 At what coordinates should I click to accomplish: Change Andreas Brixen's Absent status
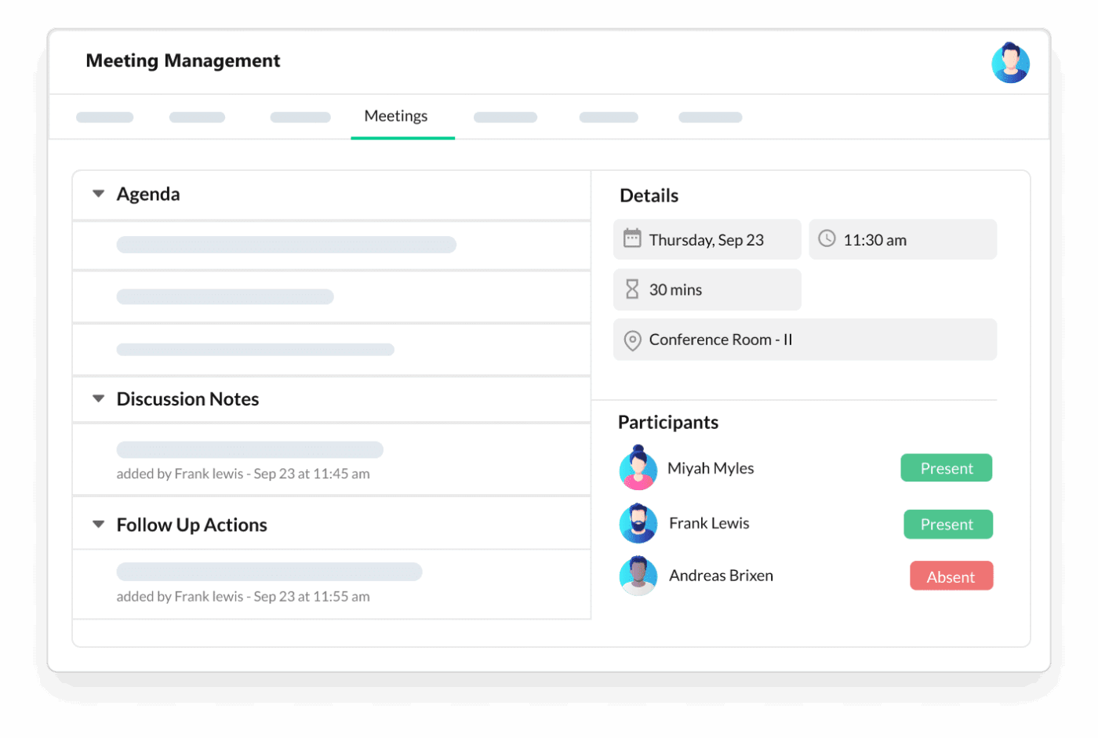pyautogui.click(x=951, y=576)
